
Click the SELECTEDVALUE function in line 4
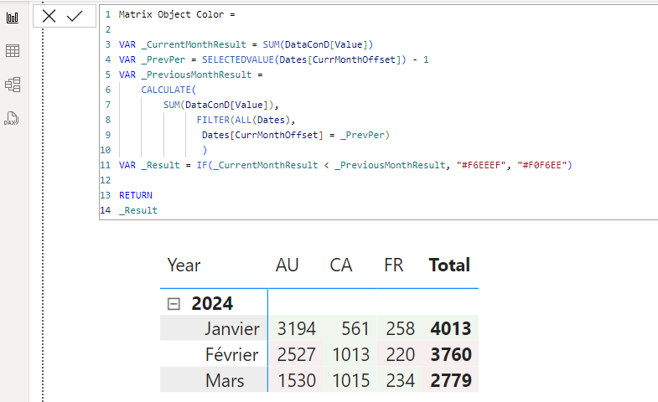pos(238,59)
